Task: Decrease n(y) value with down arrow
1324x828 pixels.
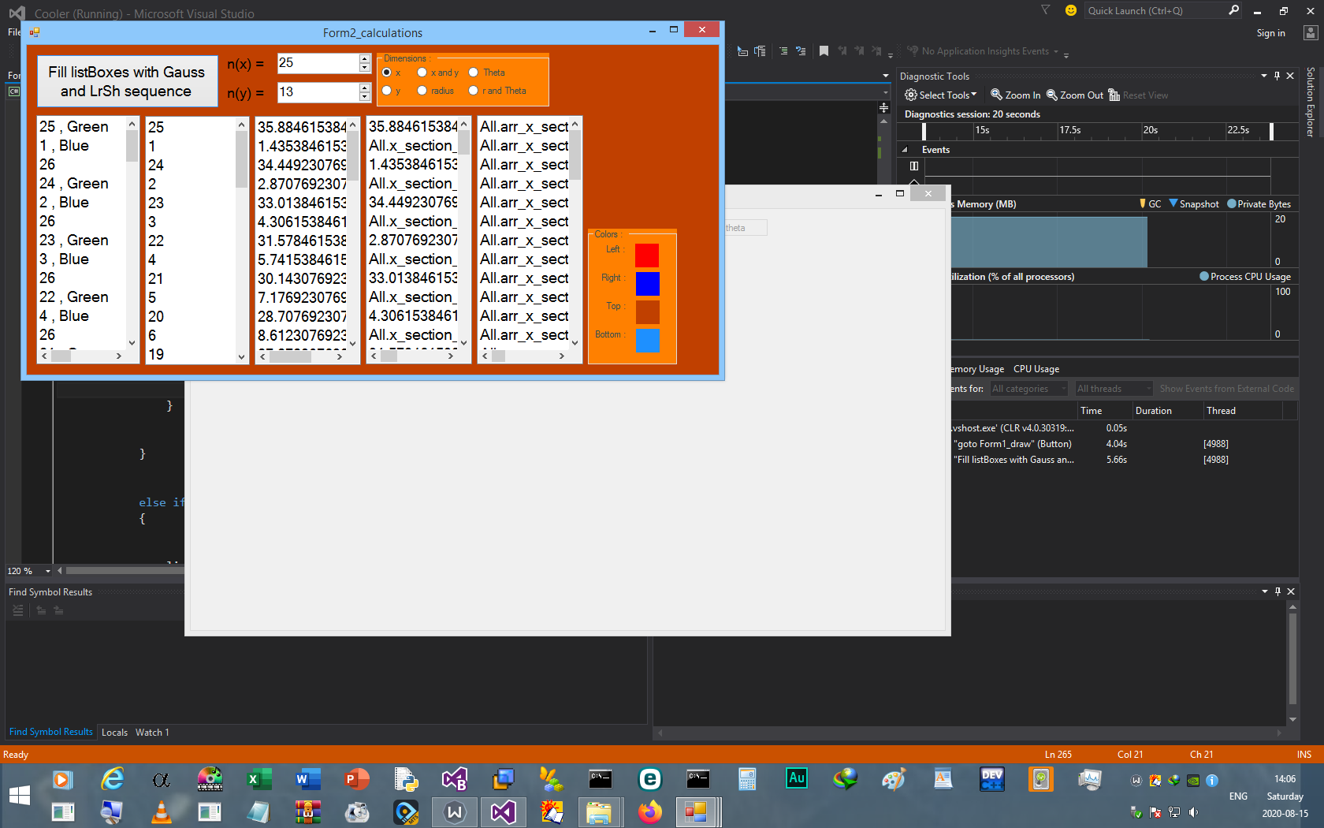Action: 364,97
